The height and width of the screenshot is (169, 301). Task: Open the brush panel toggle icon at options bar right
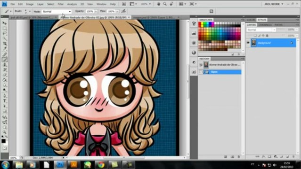[212, 11]
